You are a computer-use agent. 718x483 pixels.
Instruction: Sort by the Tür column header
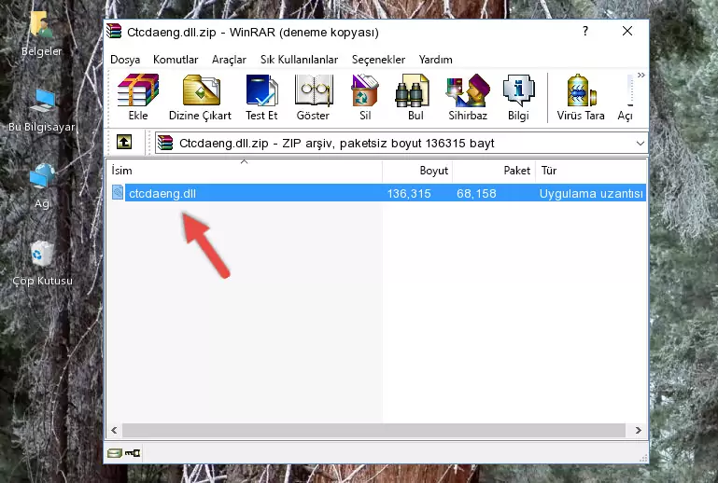click(591, 171)
